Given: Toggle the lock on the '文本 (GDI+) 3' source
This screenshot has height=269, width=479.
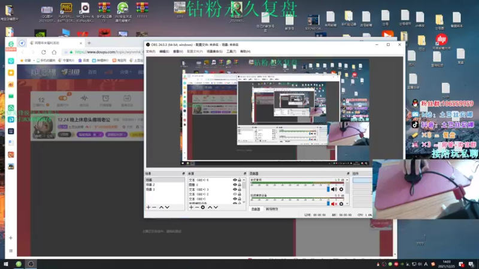Looking at the screenshot, I should tap(239, 189).
